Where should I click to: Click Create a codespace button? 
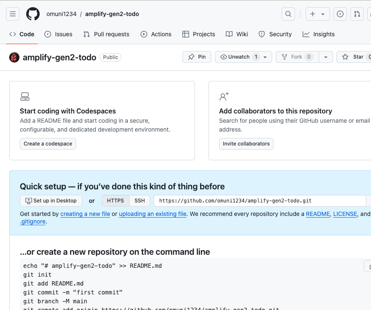click(48, 144)
